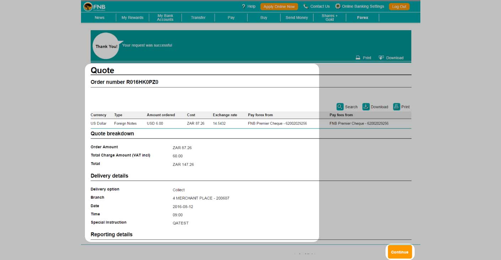Open Help question mark icon
Image resolution: width=501 pixels, height=260 pixels.
[243, 6]
